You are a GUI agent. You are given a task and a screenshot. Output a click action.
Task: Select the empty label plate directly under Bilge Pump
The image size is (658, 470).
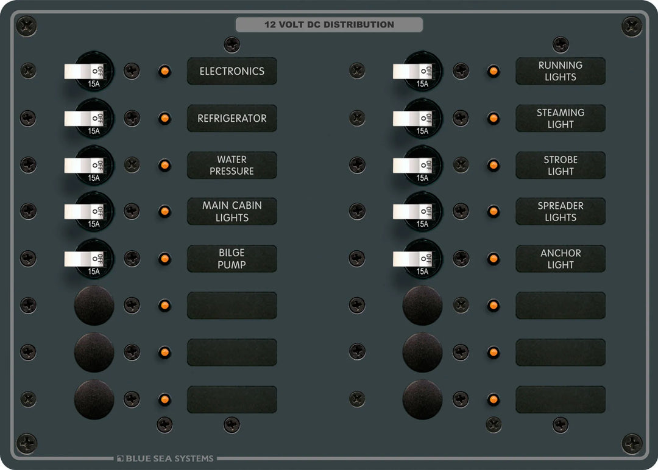(x=232, y=306)
